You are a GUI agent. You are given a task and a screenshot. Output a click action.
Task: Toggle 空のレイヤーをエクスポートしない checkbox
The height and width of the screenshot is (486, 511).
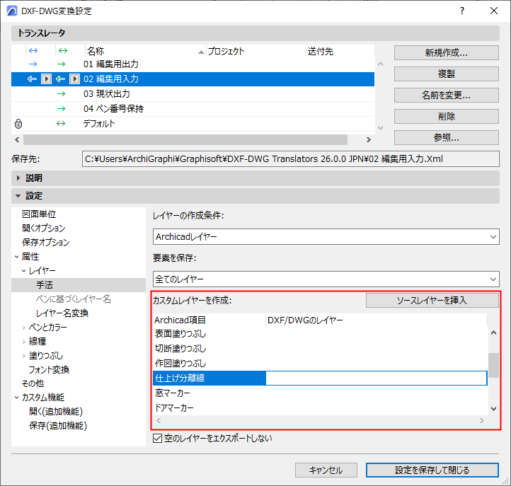click(x=158, y=439)
